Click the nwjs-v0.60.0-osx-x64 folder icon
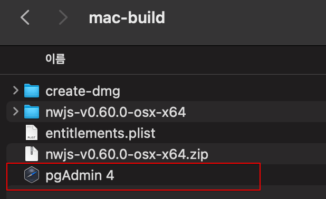 pos(32,112)
